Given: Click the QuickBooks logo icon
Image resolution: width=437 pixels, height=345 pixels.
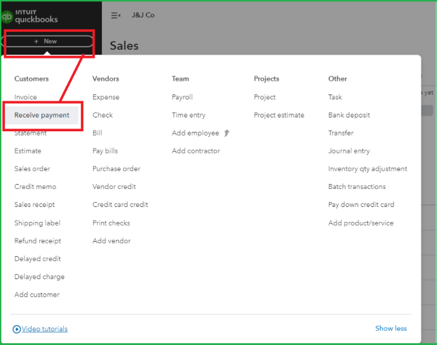Looking at the screenshot, I should click(7, 17).
